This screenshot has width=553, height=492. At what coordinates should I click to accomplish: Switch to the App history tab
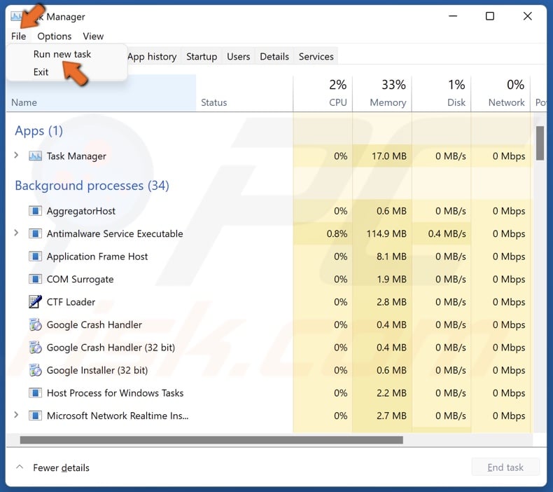(152, 57)
